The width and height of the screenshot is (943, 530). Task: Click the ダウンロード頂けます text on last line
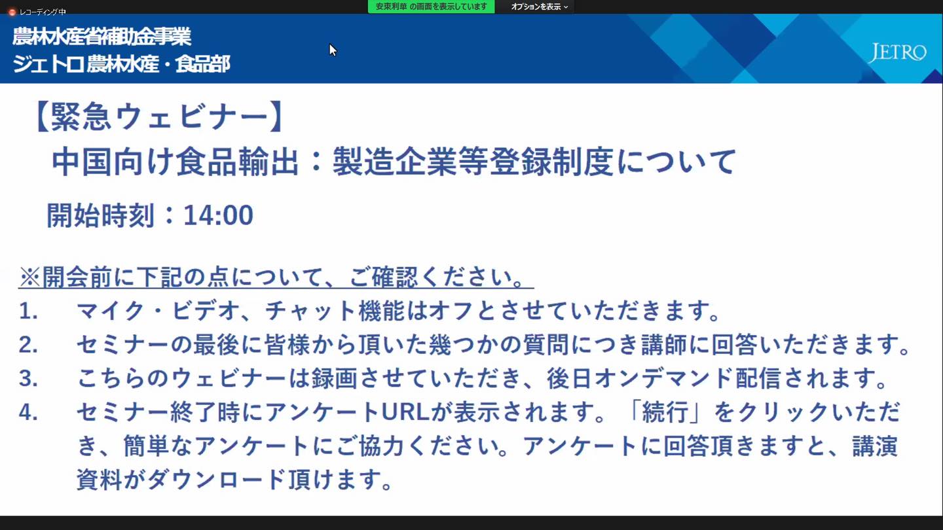tap(270, 480)
